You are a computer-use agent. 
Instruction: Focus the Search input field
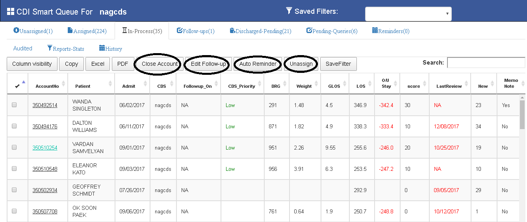pyautogui.click(x=486, y=63)
